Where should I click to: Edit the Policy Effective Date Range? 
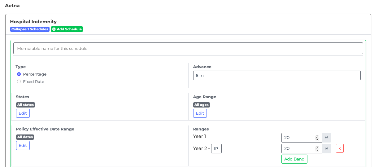click(x=23, y=145)
